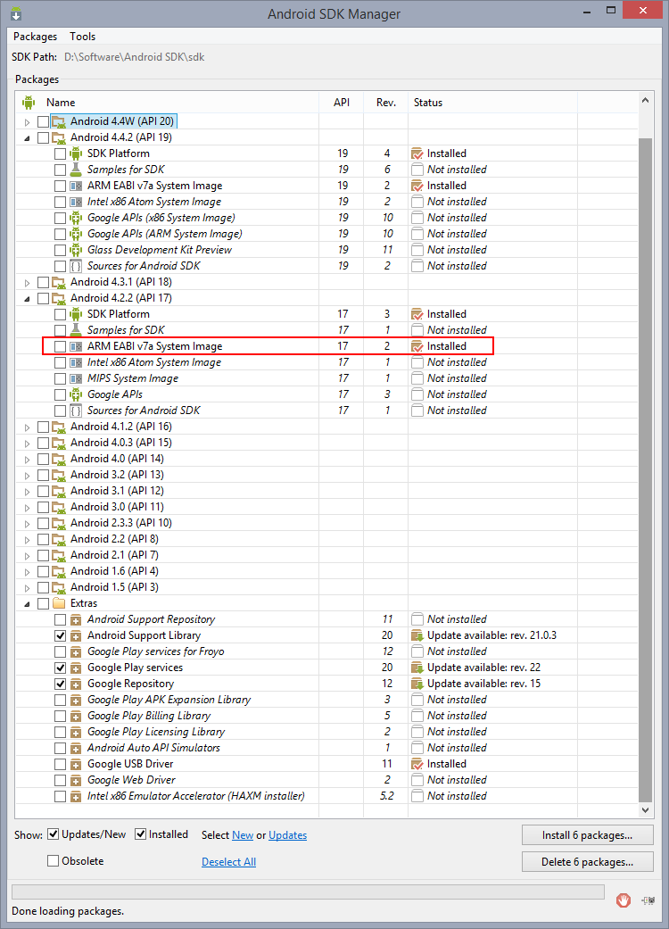Tick Google Play Billing Library checkbox
Image resolution: width=669 pixels, height=929 pixels.
pyautogui.click(x=60, y=715)
